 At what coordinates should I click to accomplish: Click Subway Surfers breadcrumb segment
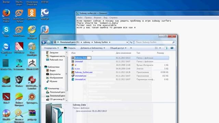tap(101, 42)
